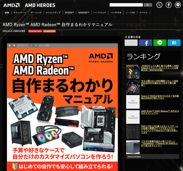Click the ランキング heading

tap(143, 56)
